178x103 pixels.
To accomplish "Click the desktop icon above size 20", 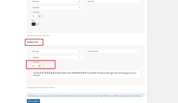I will pyautogui.click(x=32, y=62).
